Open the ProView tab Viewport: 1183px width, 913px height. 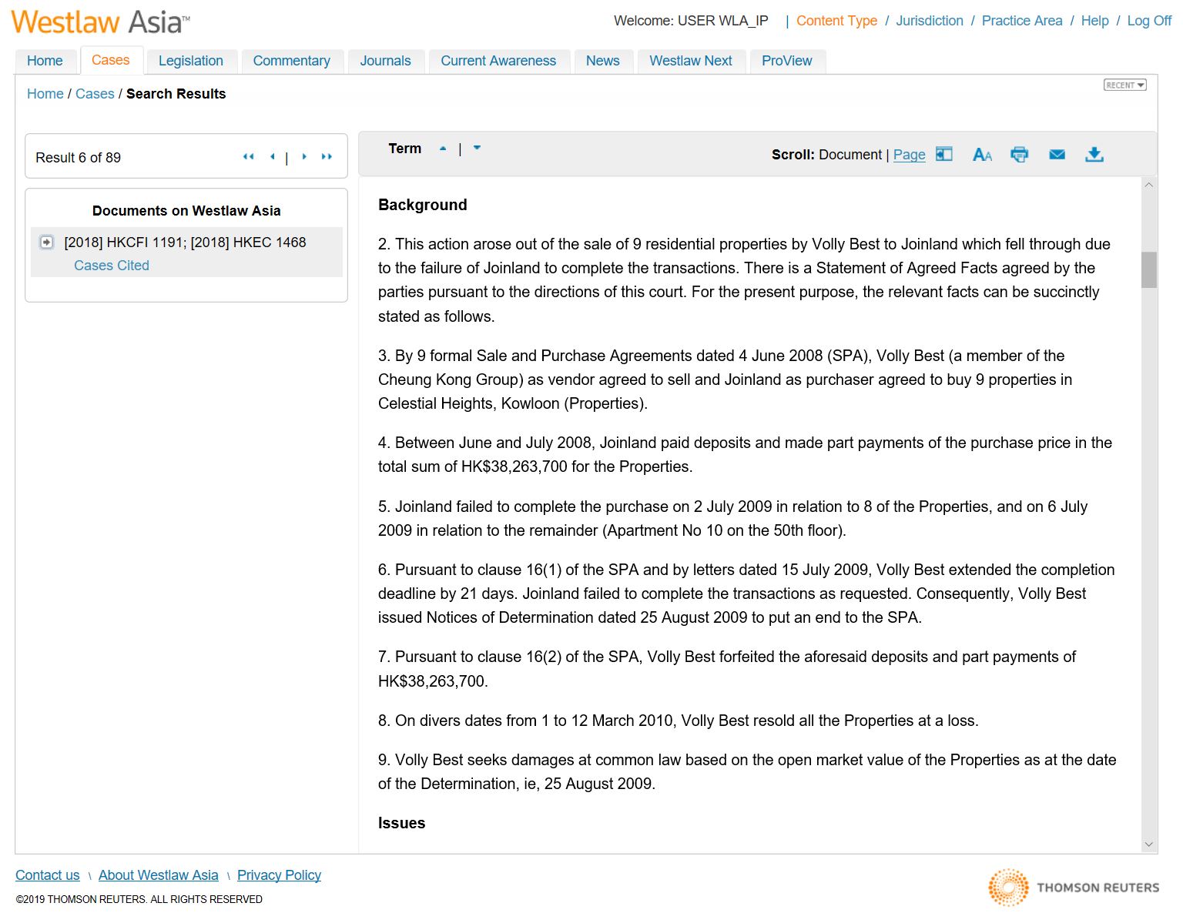pyautogui.click(x=787, y=61)
